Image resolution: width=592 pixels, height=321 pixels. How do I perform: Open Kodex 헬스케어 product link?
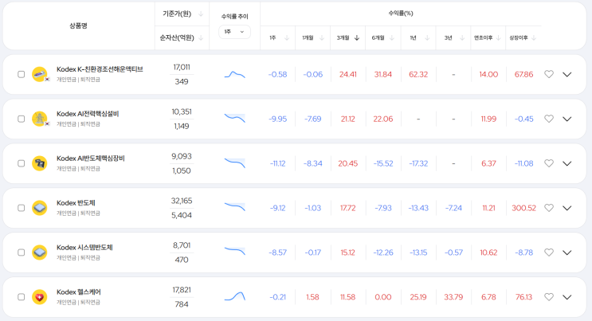pyautogui.click(x=79, y=292)
